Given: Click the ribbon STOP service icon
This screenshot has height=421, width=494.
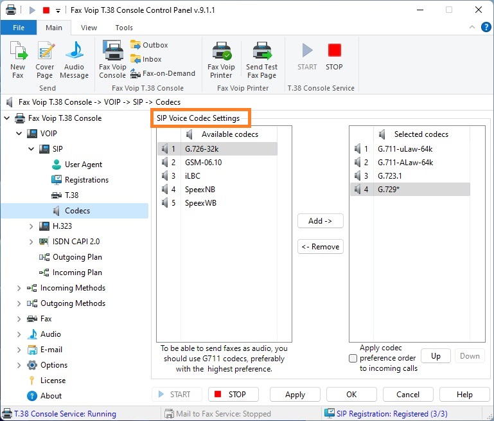Looking at the screenshot, I should click(334, 57).
